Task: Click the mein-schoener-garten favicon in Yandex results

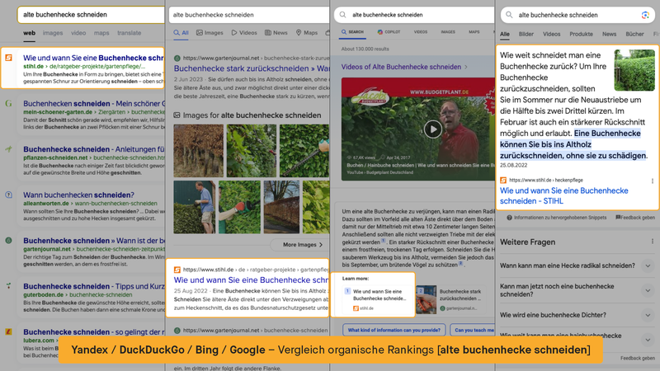Action: [x=8, y=104]
